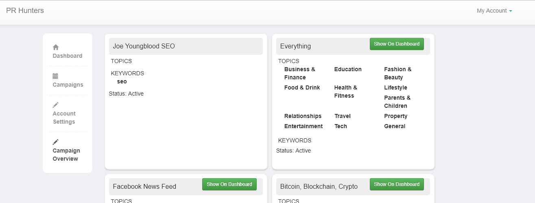Open the My Account dropdown

pos(494,11)
